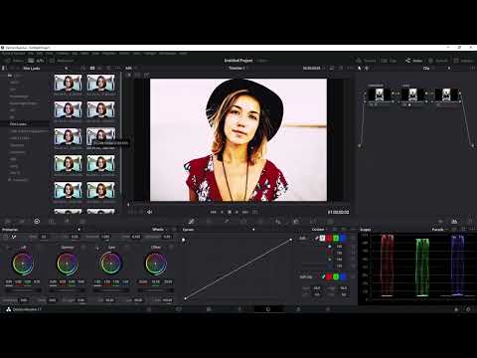The width and height of the screenshot is (477, 358).
Task: Open the Parade scope type dropdown
Action: [439, 230]
